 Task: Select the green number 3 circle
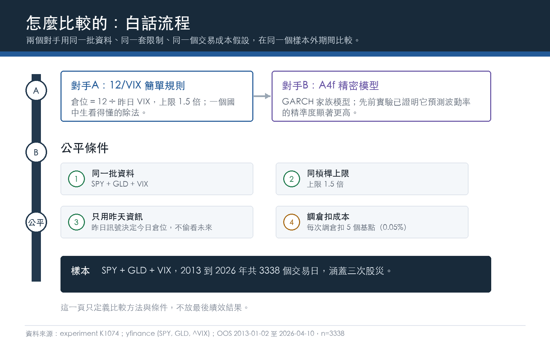(76, 222)
